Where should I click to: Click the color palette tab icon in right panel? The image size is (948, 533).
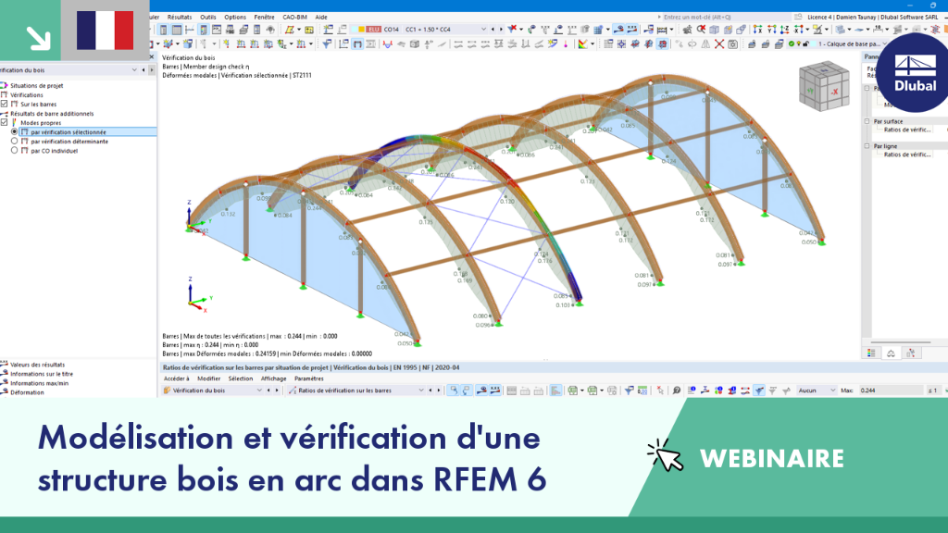(x=871, y=353)
